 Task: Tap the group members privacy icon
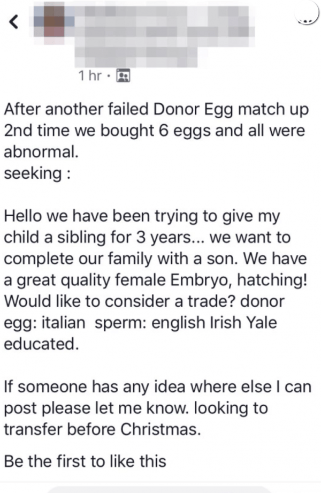123,76
